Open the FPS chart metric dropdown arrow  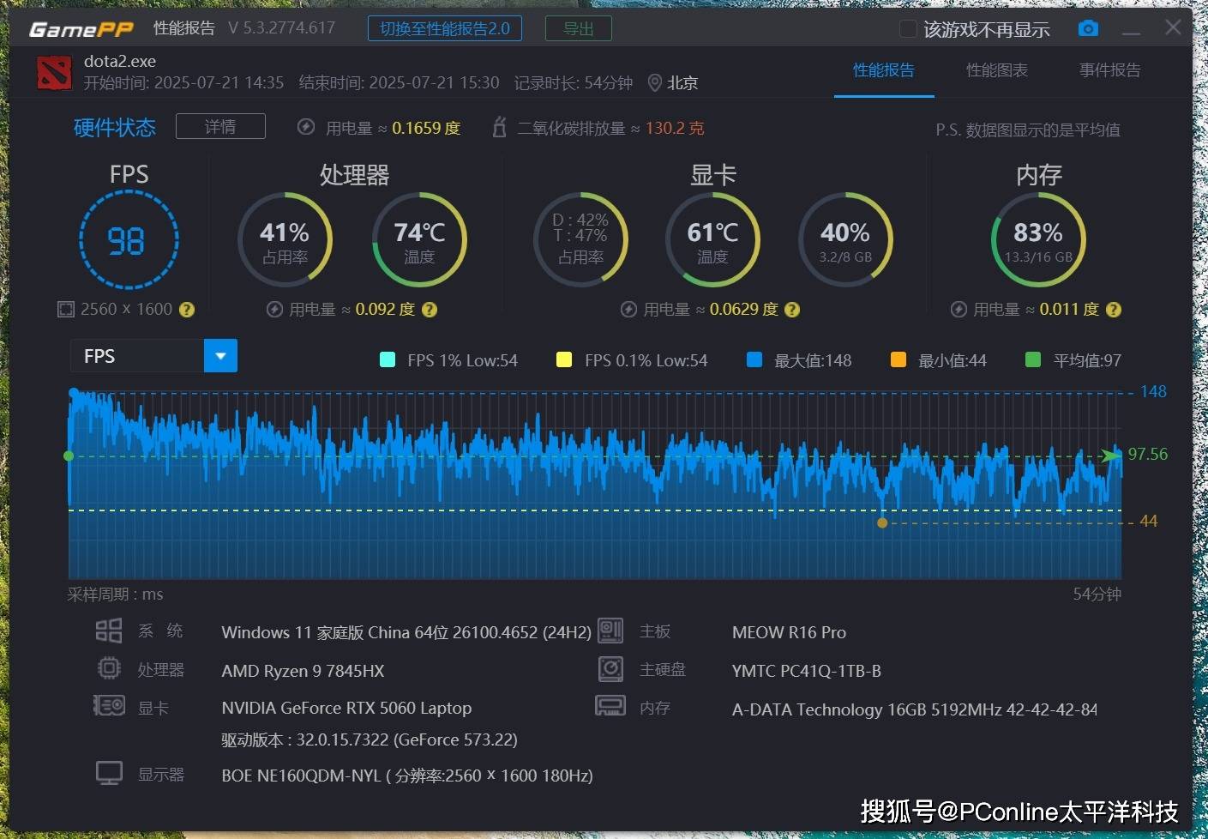coord(220,356)
